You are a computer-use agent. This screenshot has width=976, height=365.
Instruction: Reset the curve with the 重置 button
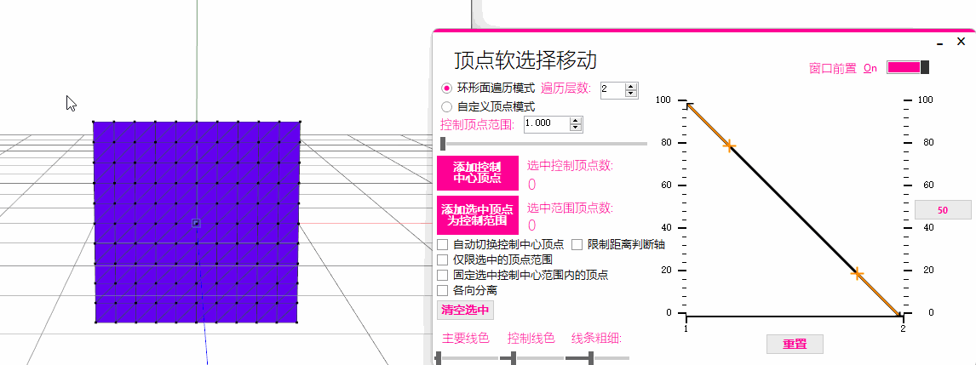pos(794,345)
